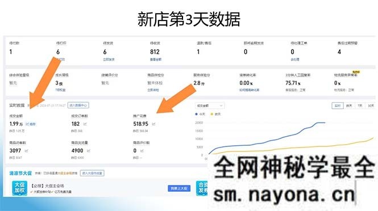Click the blue 我要上大促 button
The width and height of the screenshot is (378, 211).
[179, 188]
